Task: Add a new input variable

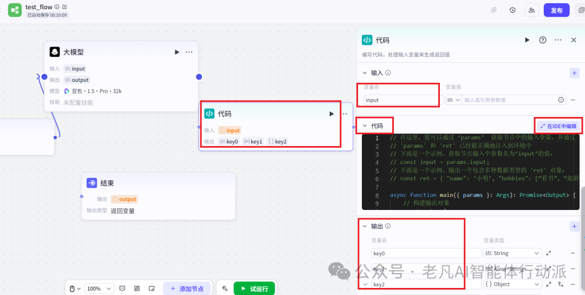Action: (575, 73)
